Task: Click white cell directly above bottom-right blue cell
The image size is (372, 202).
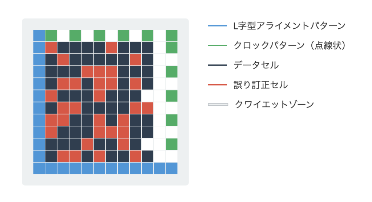Action: (x=171, y=156)
